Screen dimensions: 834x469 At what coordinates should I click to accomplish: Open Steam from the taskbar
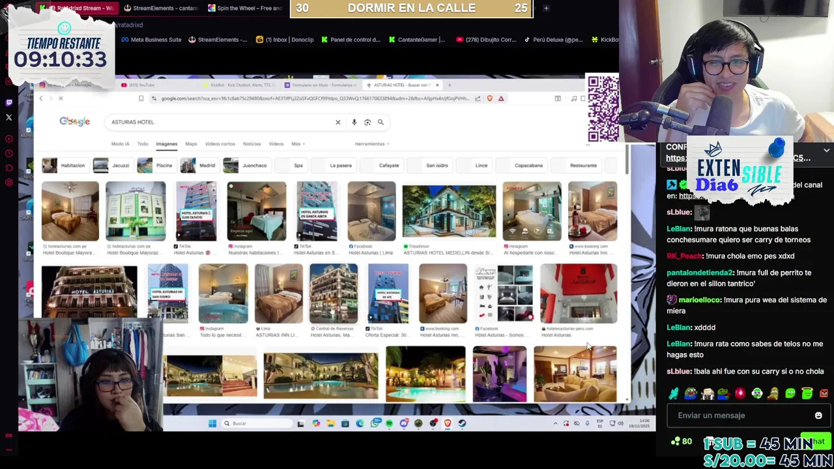[x=462, y=423]
